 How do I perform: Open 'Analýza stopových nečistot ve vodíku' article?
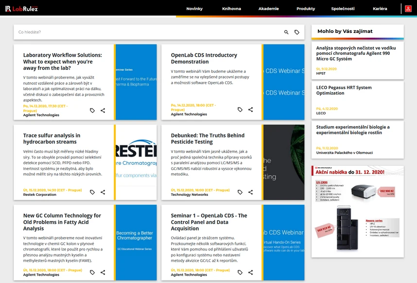coord(356,53)
